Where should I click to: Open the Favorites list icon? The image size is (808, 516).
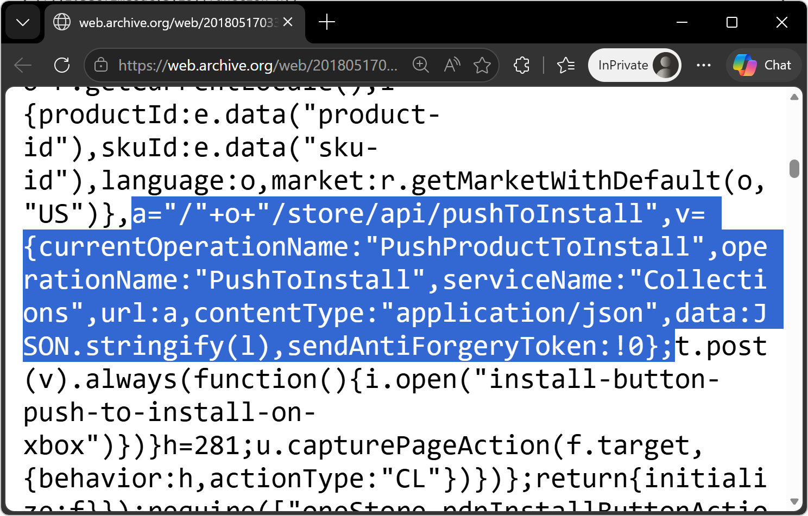(566, 65)
